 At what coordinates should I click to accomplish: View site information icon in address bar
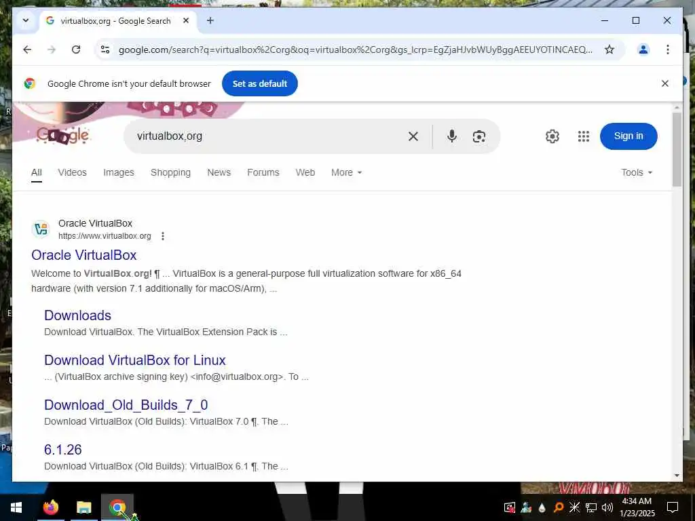105,50
